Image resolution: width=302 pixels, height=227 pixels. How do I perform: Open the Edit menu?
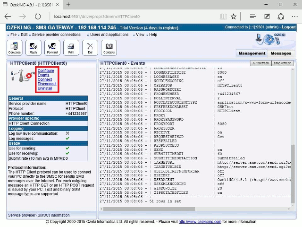click(24, 35)
